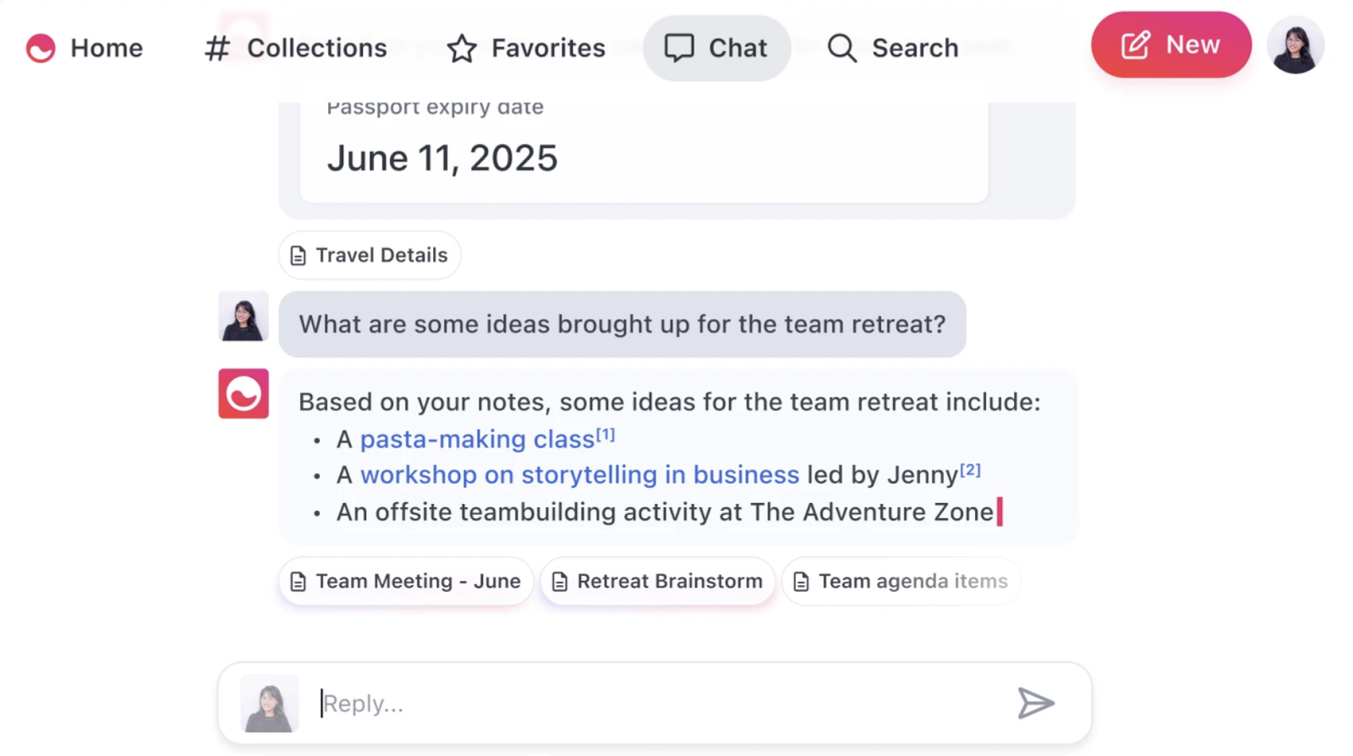
Task: Open the Team agenda items source
Action: point(901,581)
